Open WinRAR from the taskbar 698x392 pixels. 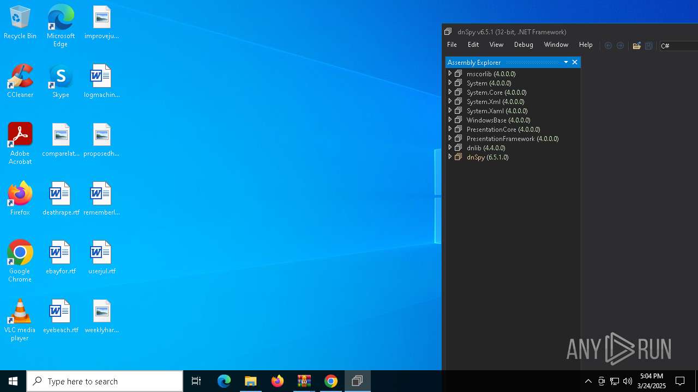(x=304, y=381)
